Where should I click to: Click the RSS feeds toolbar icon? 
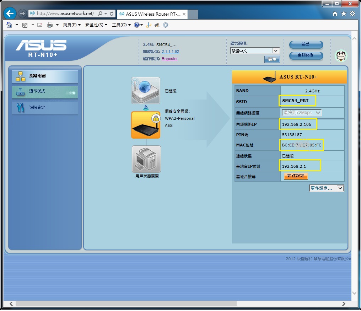pos(25,25)
